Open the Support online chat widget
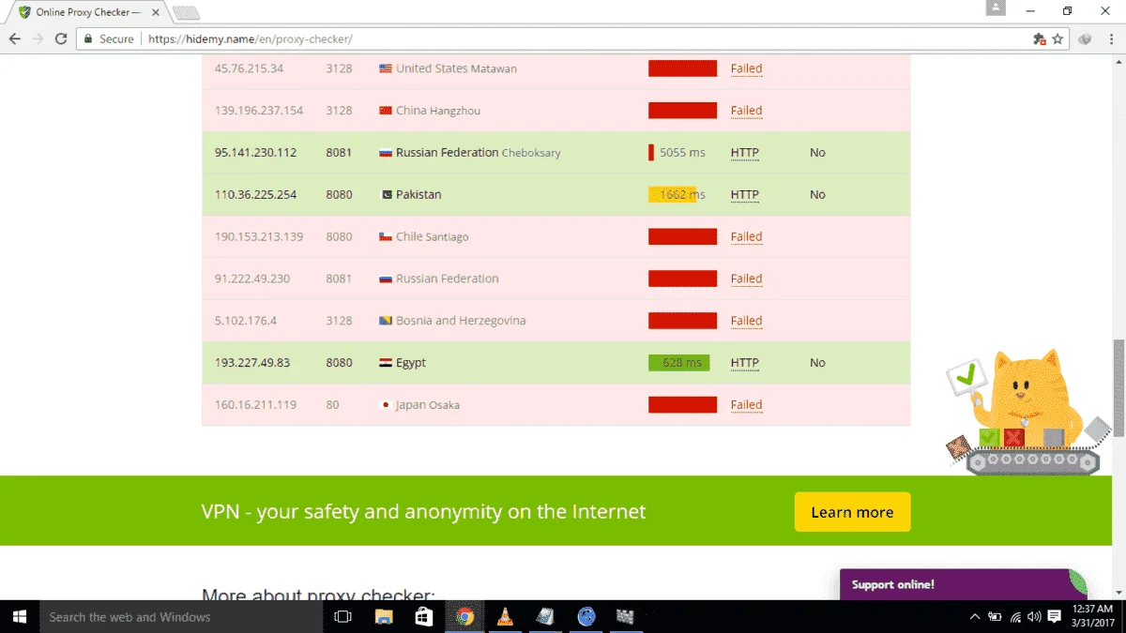 coord(964,584)
